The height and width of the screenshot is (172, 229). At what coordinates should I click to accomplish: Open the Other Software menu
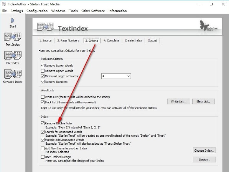pyautogui.click(x=93, y=11)
